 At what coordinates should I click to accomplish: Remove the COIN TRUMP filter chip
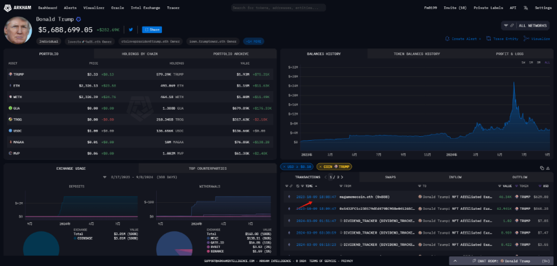tap(321, 167)
